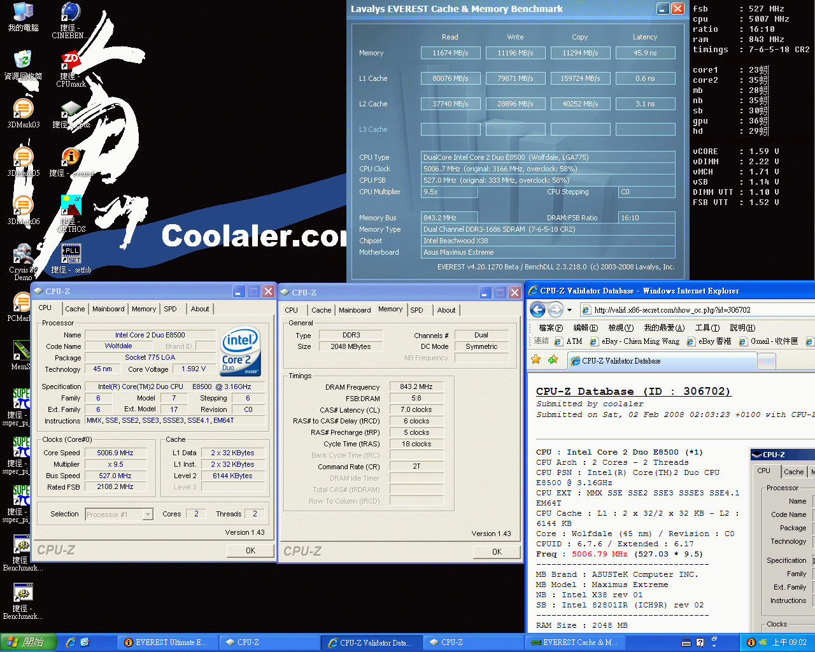Open the Favorites Center star icon
The image size is (815, 652).
coord(536,360)
